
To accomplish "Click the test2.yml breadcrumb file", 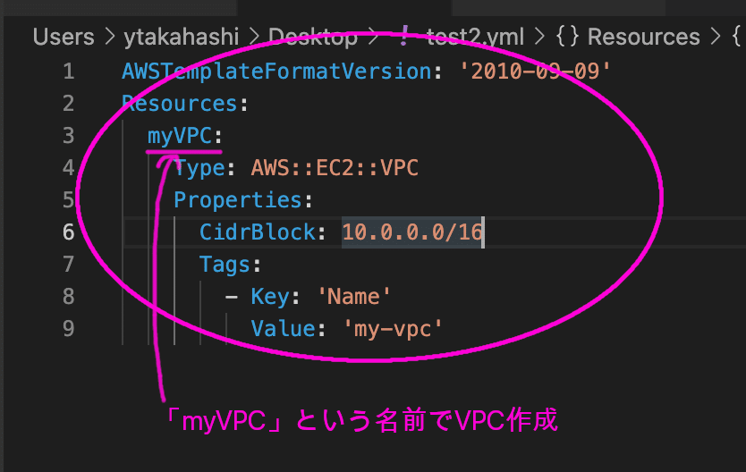I will tap(475, 37).
